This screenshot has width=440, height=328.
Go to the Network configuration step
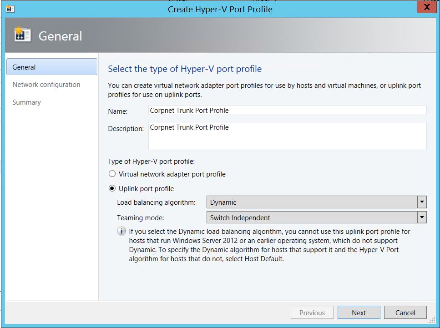point(46,85)
